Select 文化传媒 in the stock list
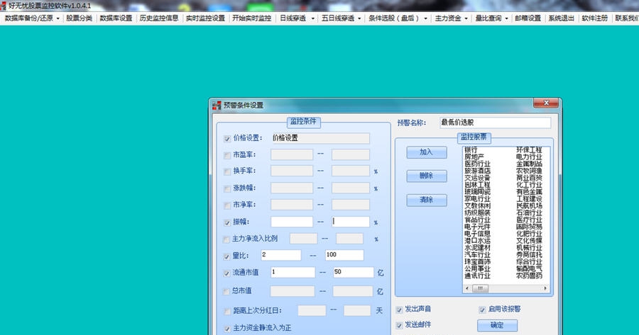The width and height of the screenshot is (639, 335). pos(530,241)
